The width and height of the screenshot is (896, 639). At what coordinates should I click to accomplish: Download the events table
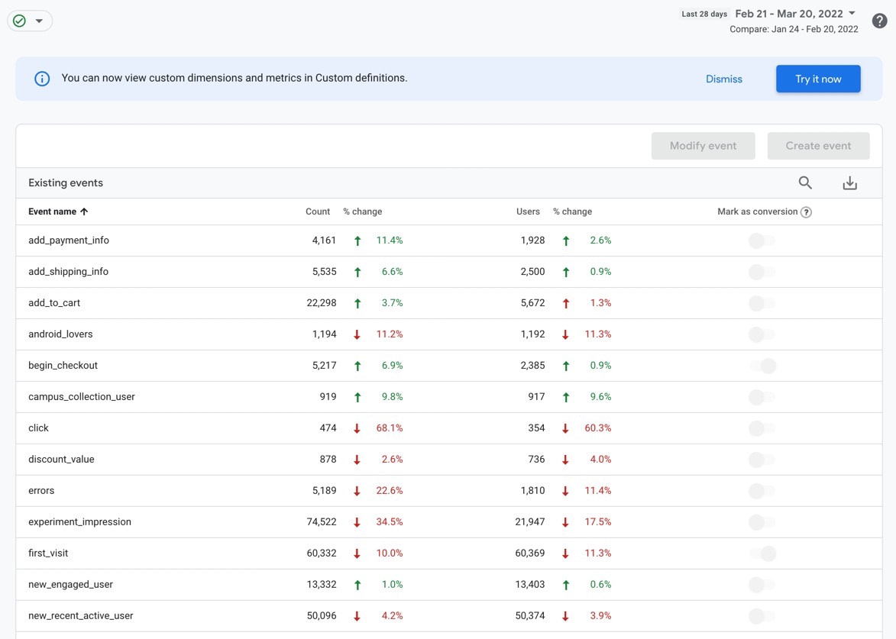[x=849, y=182]
